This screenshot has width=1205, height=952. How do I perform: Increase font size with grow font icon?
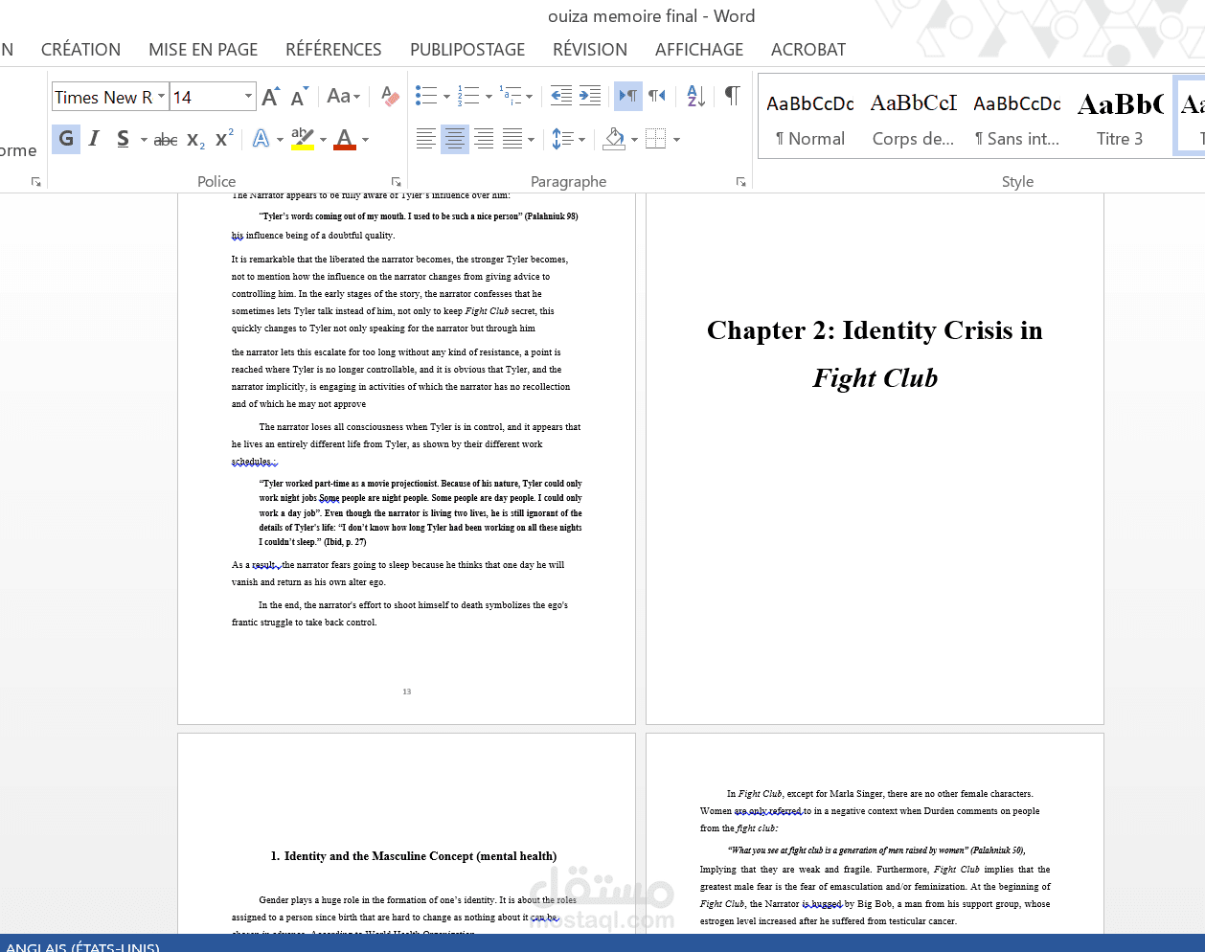coord(270,97)
